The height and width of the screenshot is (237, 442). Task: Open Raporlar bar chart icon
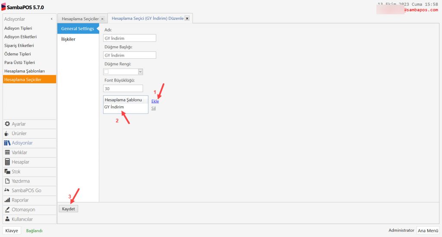click(7, 200)
